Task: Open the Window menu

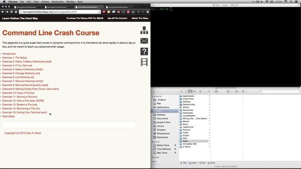Action: pos(71,1)
